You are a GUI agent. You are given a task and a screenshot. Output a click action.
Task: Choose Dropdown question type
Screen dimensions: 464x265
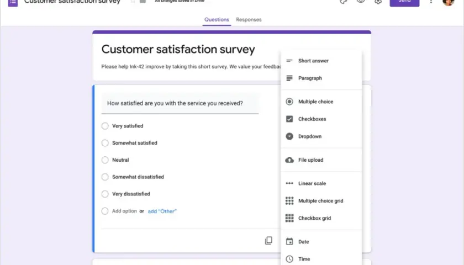point(321,136)
